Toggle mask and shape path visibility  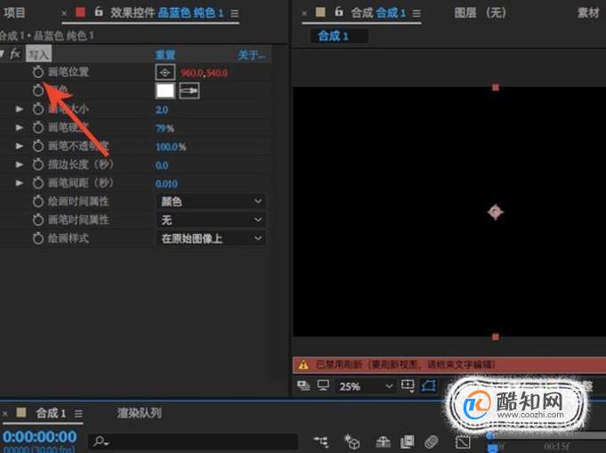click(429, 385)
